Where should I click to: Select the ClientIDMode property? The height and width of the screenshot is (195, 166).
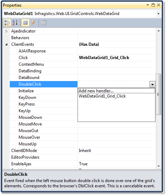(24, 151)
